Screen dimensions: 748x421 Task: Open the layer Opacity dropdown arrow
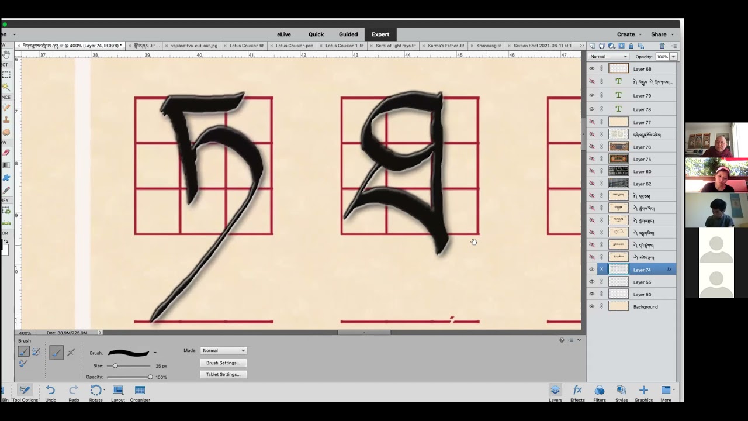point(674,57)
